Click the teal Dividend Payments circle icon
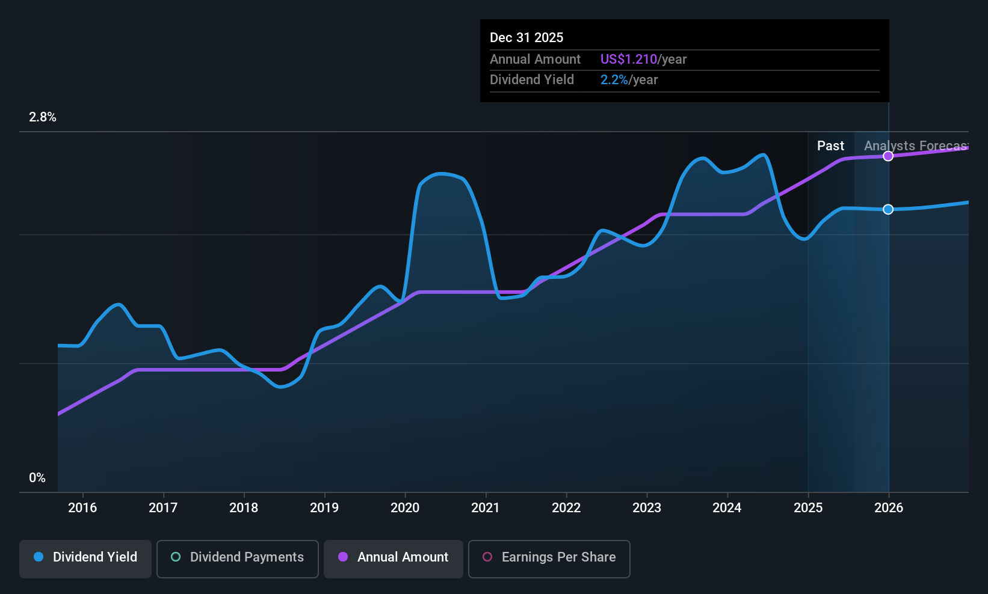Screen dimensions: 988x594 (175, 557)
